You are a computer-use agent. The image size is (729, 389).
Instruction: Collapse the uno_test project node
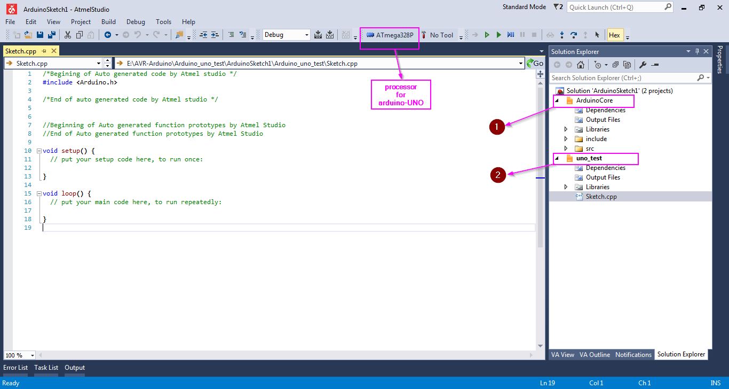coord(557,158)
